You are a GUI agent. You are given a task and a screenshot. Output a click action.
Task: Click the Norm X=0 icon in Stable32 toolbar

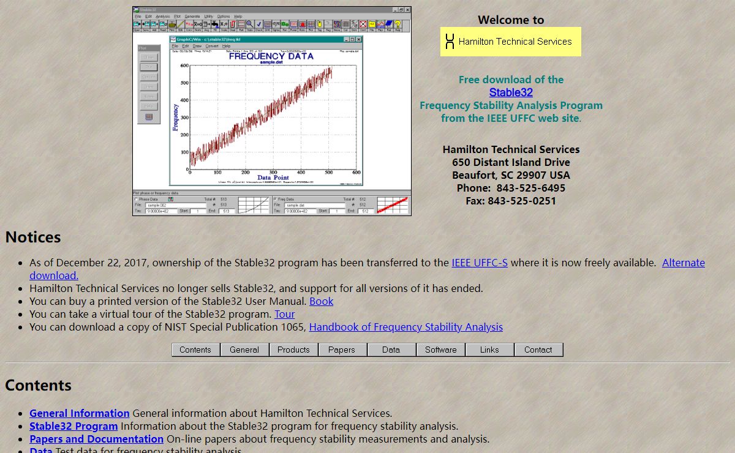point(198,25)
